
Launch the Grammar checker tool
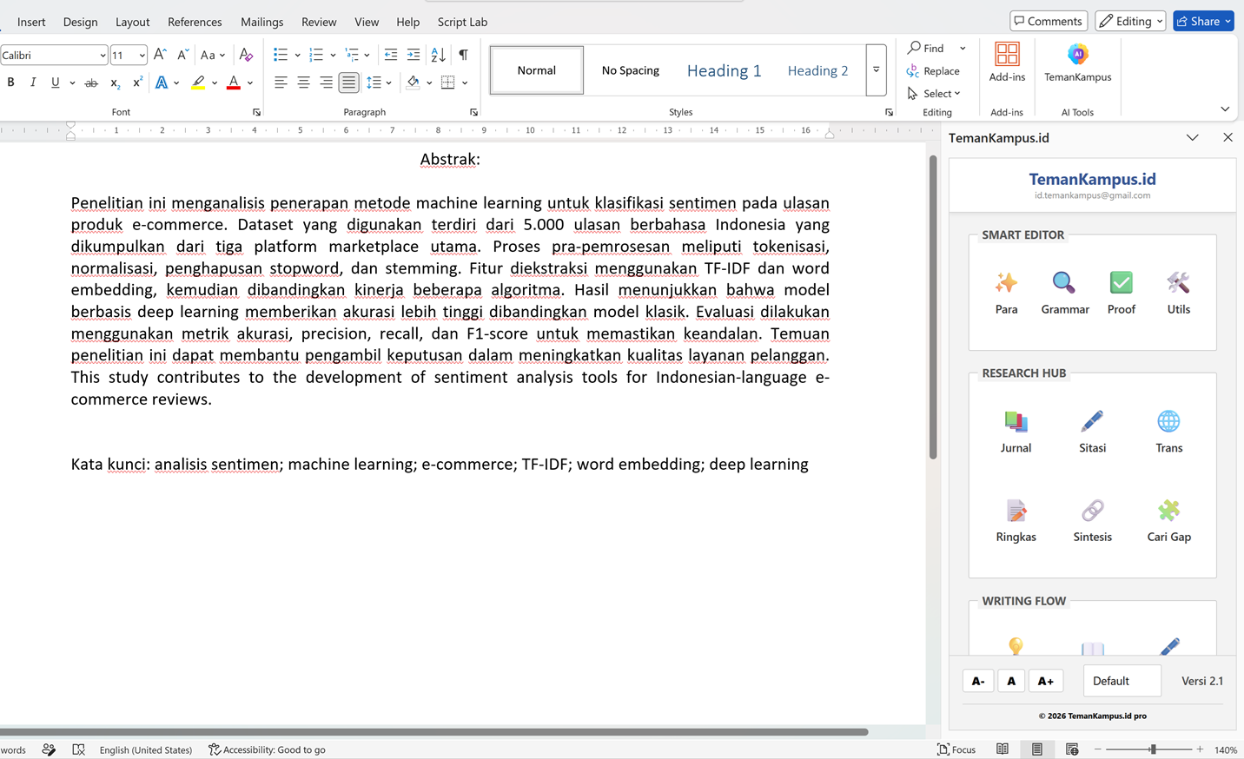[x=1065, y=293]
